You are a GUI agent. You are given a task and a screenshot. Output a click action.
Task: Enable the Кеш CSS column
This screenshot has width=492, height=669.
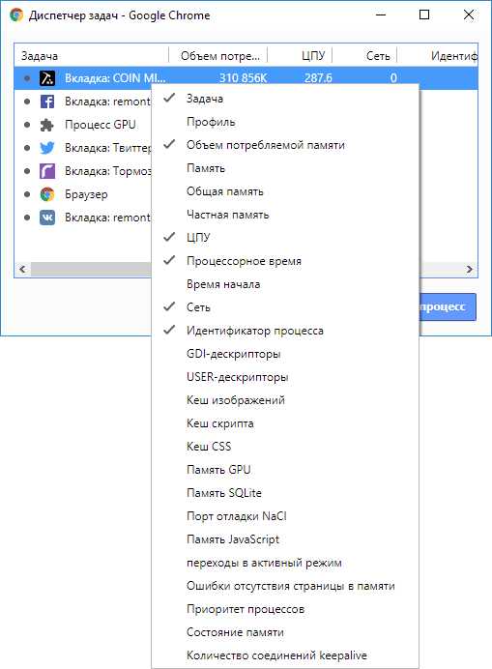tap(285, 447)
